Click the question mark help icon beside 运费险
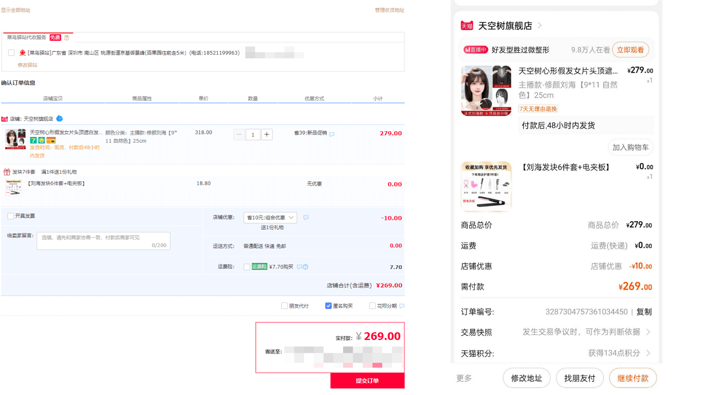 pos(307,266)
